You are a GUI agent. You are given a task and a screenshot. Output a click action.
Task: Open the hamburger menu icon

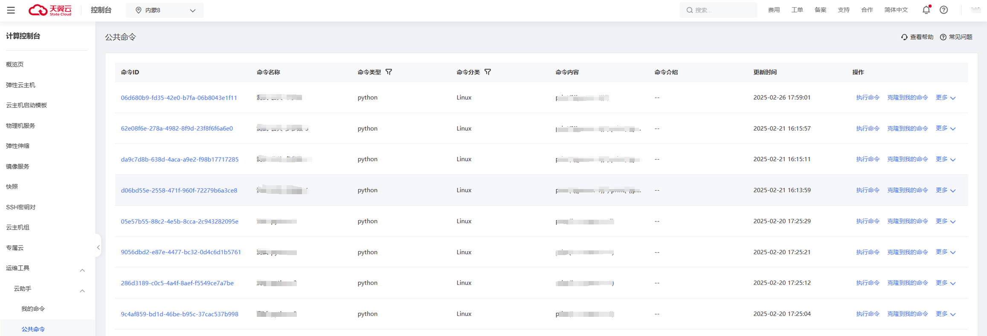pyautogui.click(x=11, y=10)
